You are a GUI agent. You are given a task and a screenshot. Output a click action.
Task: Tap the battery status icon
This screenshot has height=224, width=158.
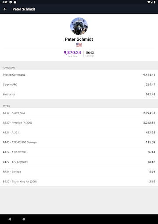(154, 2)
